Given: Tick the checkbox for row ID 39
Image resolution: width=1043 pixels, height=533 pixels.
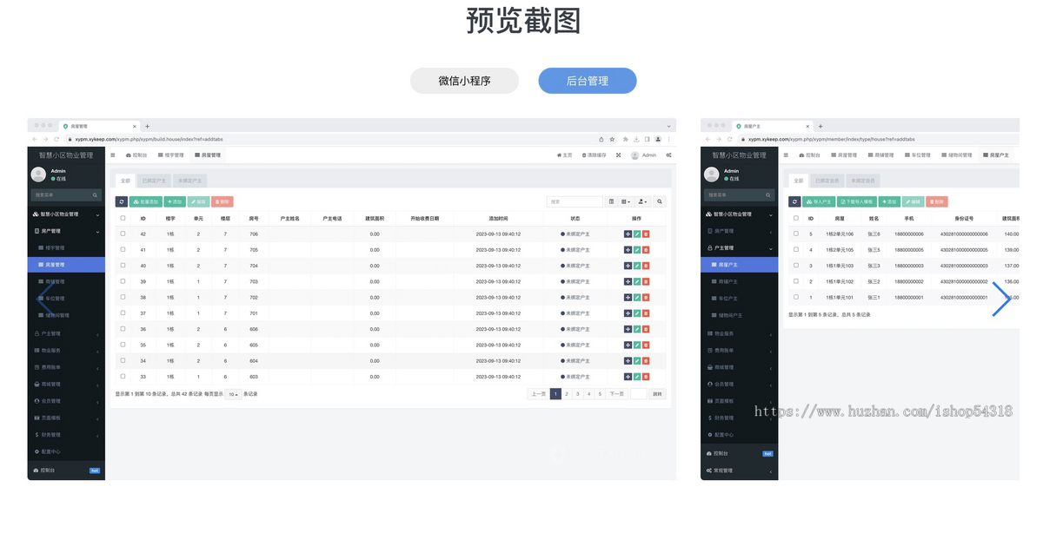Looking at the screenshot, I should pos(123,281).
